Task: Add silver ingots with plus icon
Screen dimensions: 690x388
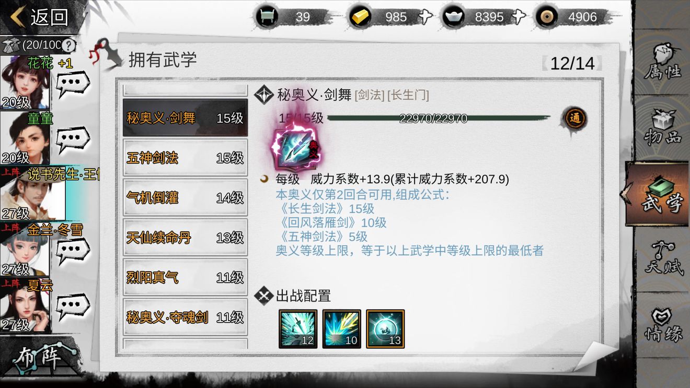Action: tap(519, 17)
